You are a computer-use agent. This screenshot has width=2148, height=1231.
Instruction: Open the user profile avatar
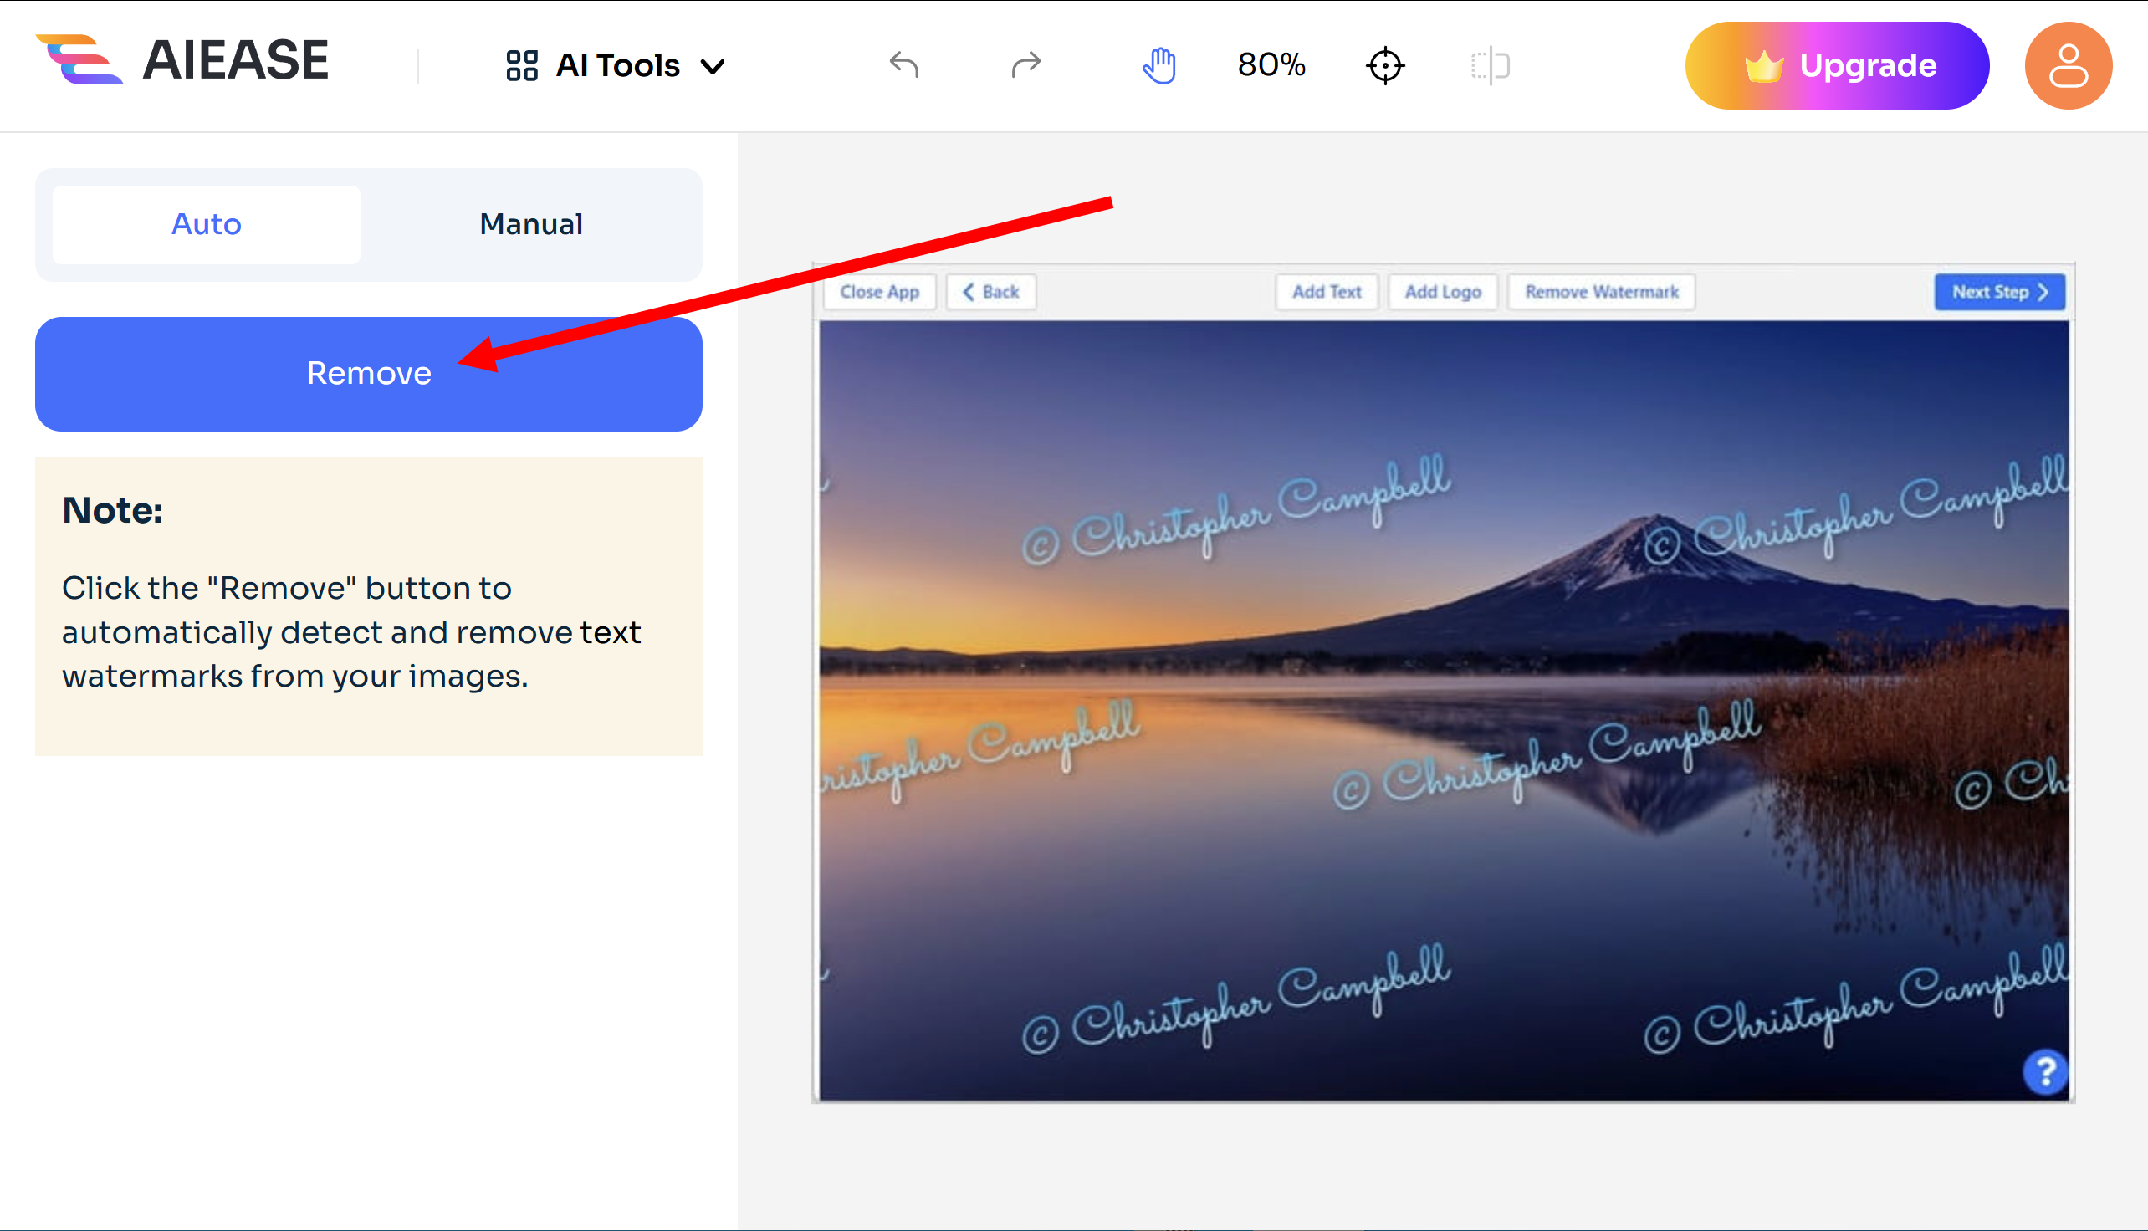(x=2068, y=66)
